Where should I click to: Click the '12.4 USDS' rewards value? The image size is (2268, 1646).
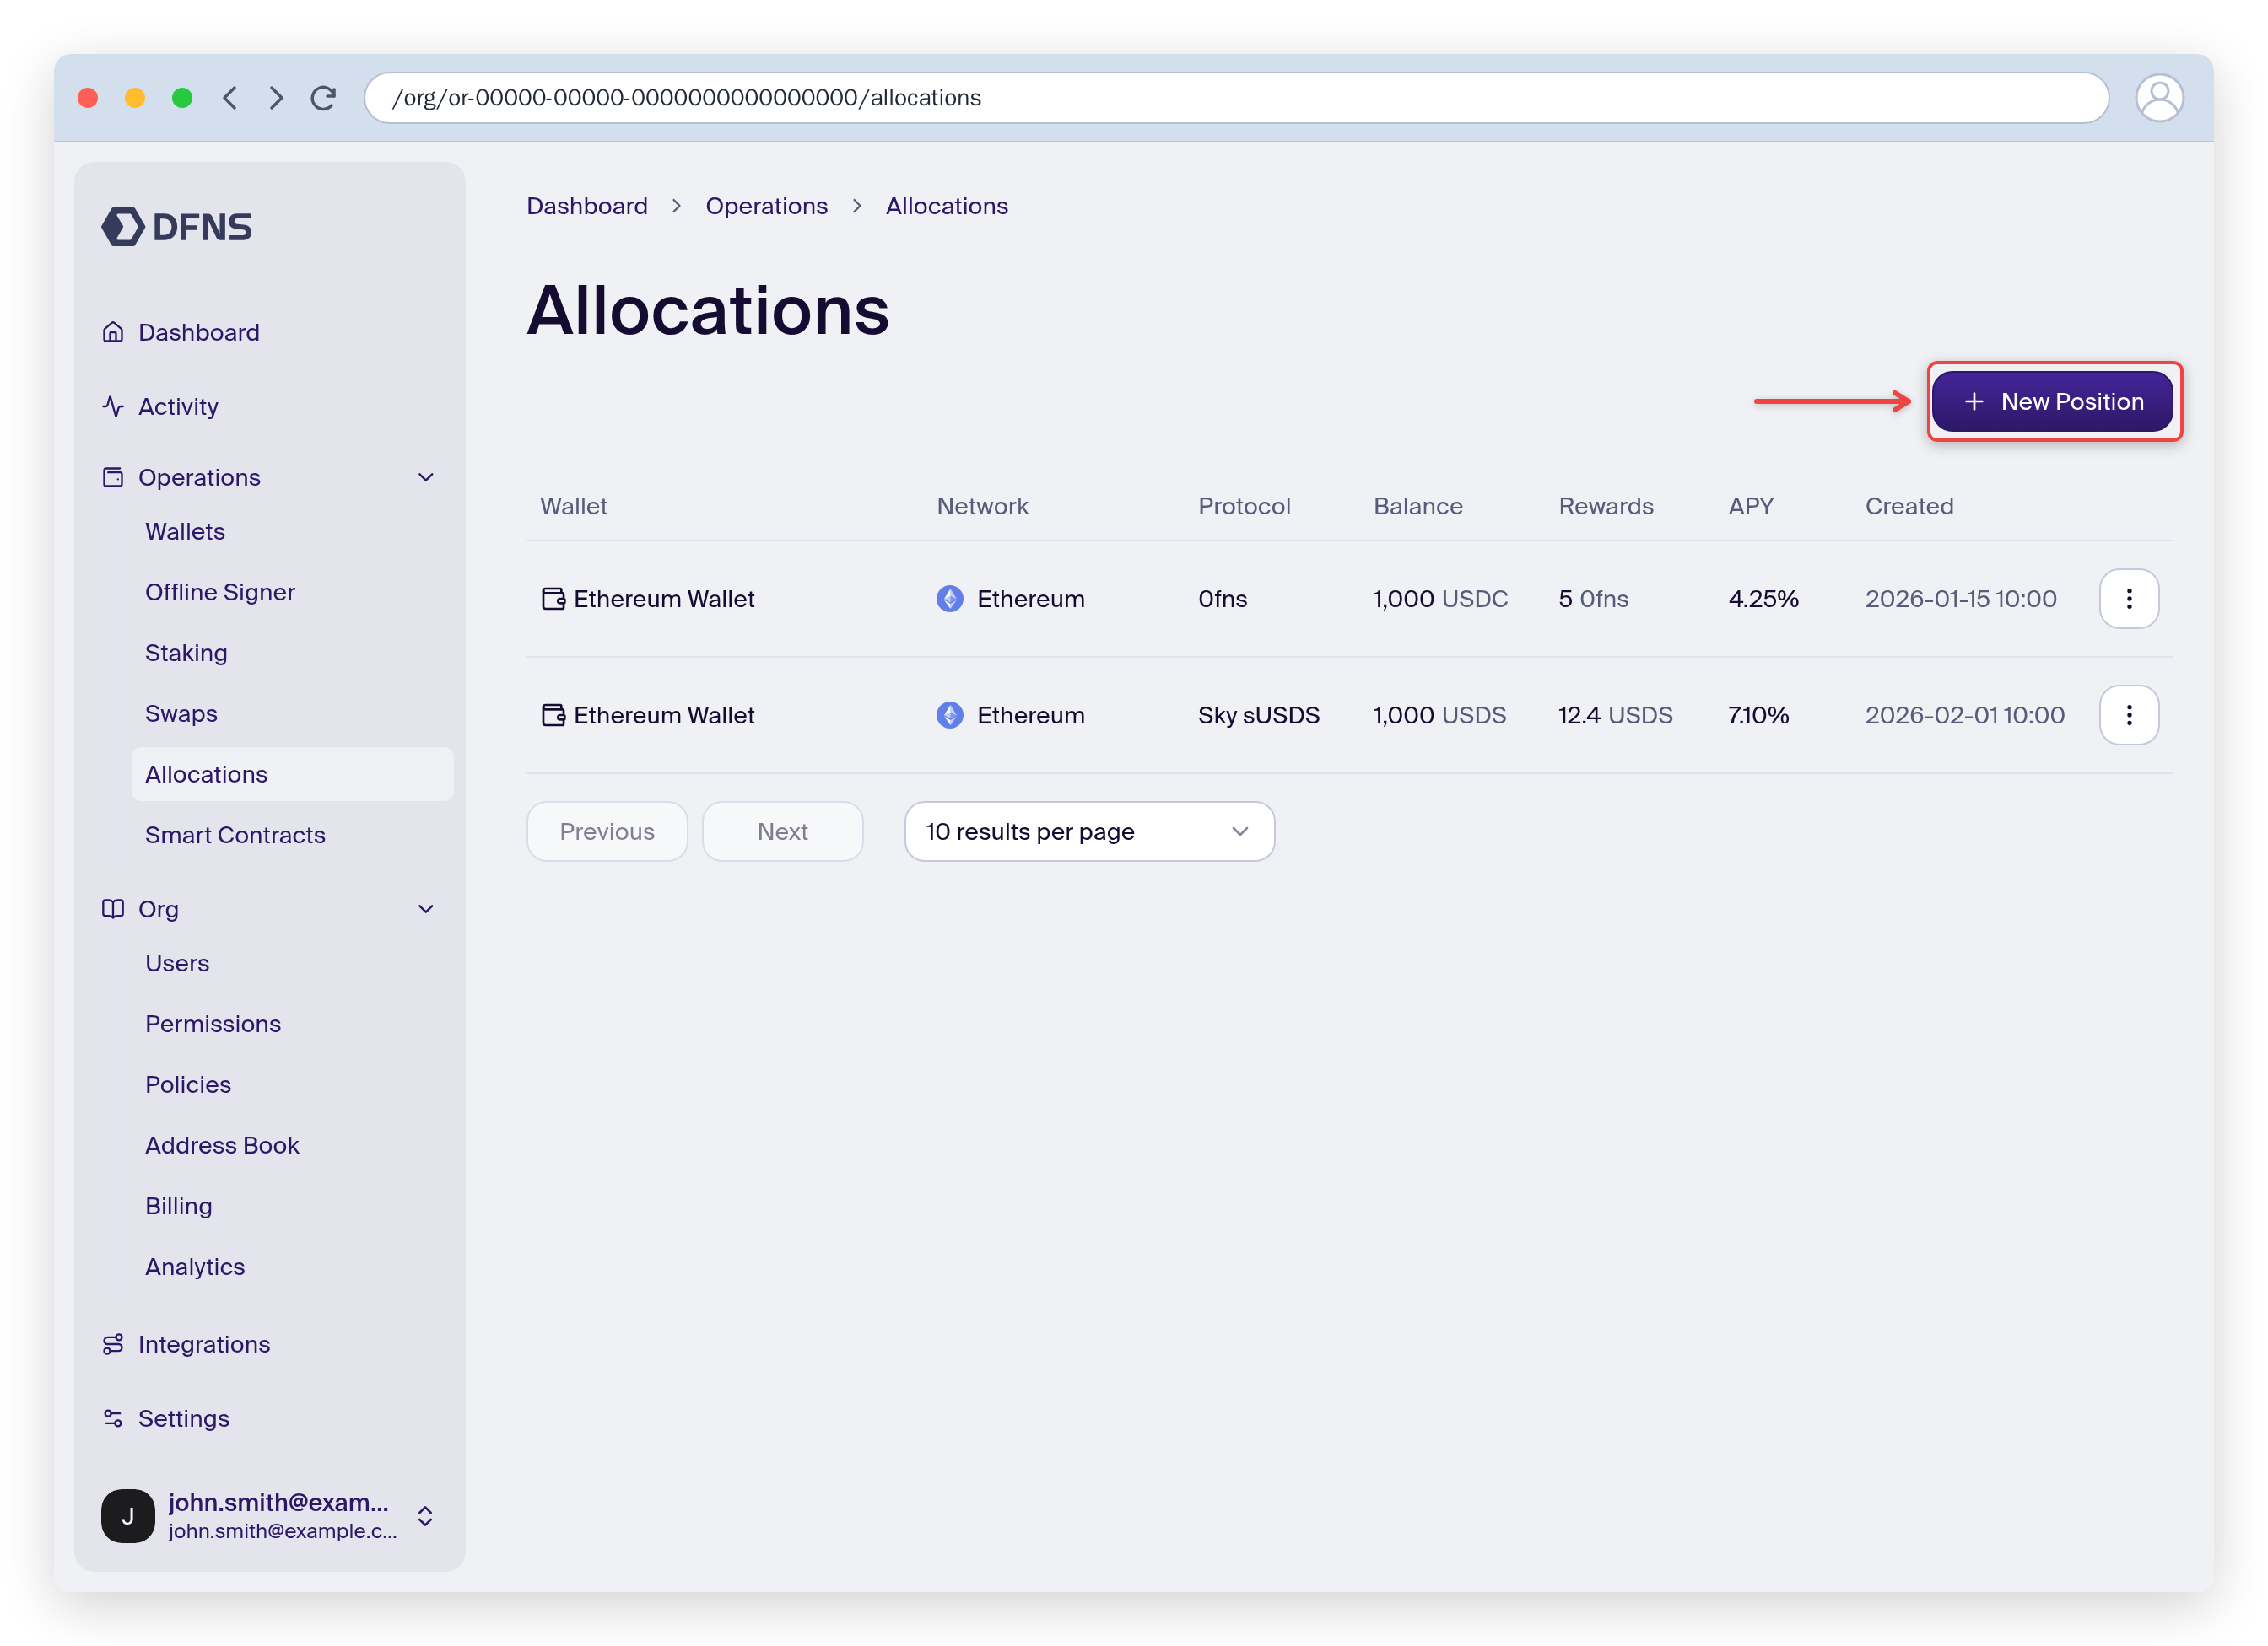pyautogui.click(x=1615, y=714)
